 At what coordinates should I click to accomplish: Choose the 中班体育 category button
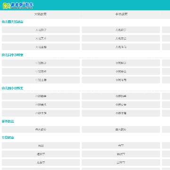[x=121, y=80]
